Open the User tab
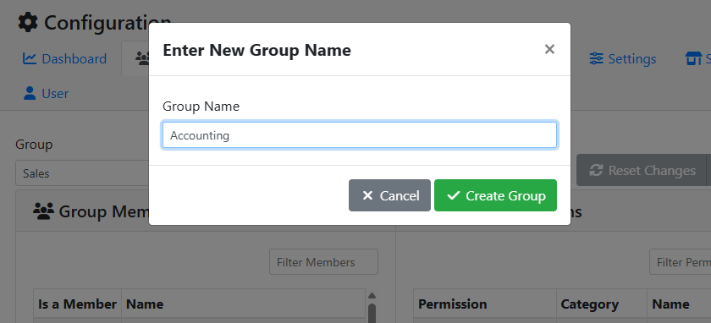Viewport: 711px width, 323px height. (x=46, y=93)
